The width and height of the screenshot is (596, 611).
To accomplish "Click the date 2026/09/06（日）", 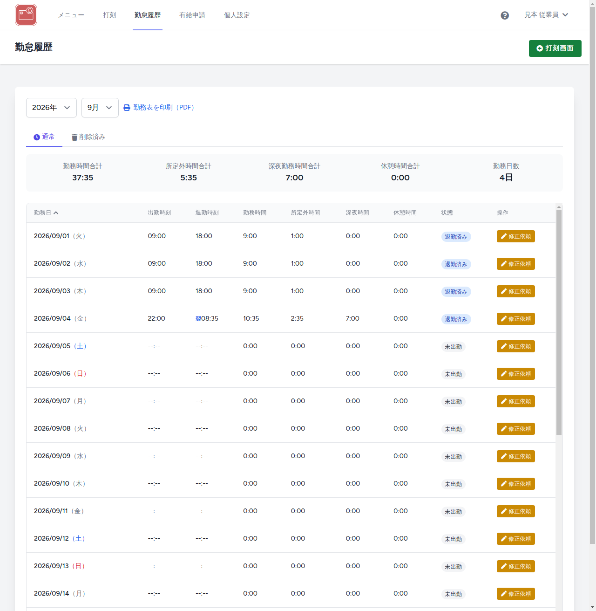I will 61,374.
